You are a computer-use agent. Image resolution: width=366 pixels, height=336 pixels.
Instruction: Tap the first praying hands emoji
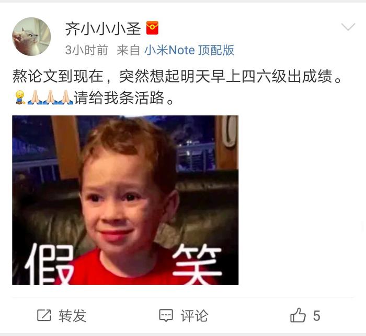click(35, 98)
